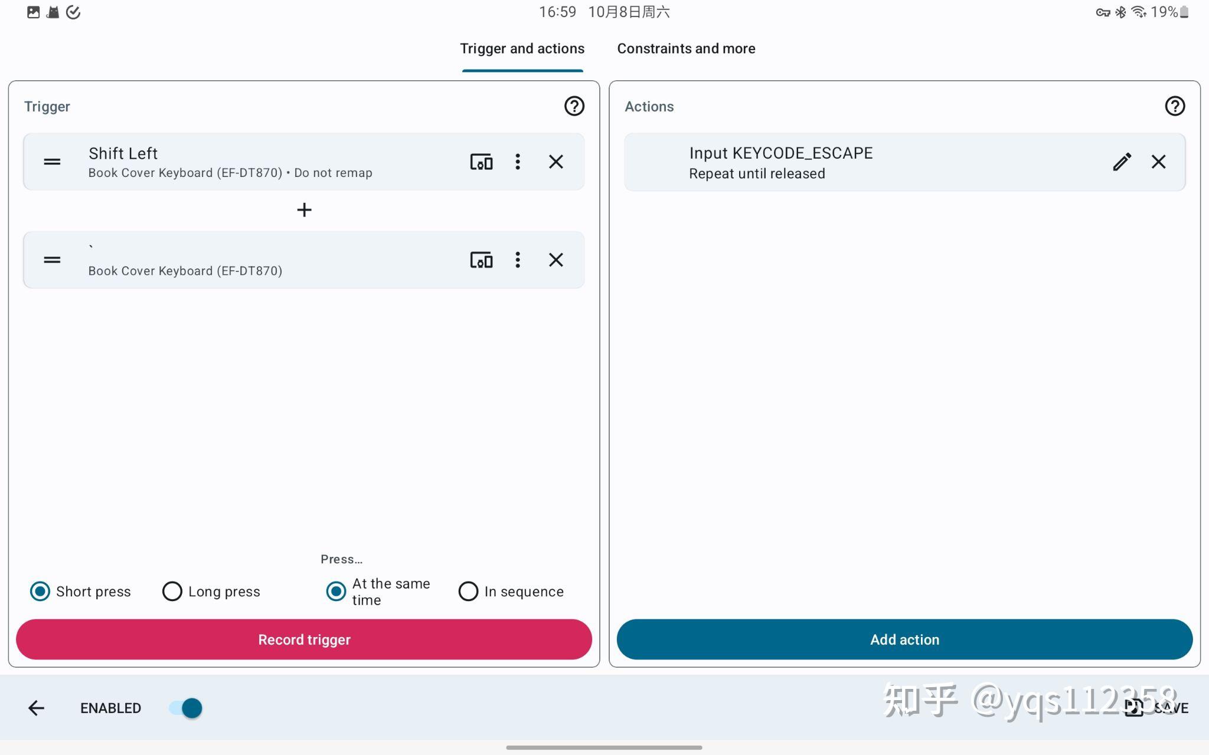This screenshot has height=755, width=1209.
Task: Tap the back arrow at the bottom left
Action: click(37, 708)
